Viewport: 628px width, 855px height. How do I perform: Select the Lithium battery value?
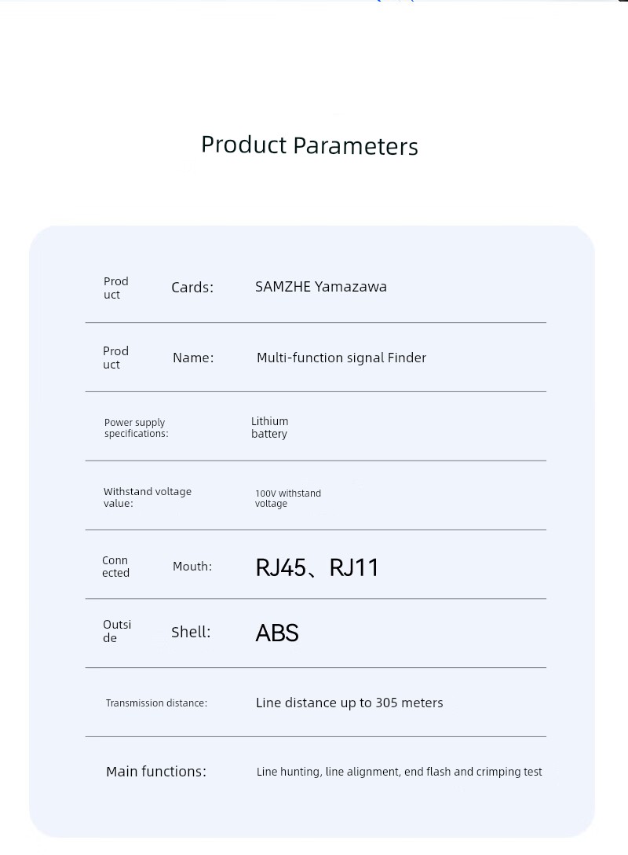tap(269, 427)
